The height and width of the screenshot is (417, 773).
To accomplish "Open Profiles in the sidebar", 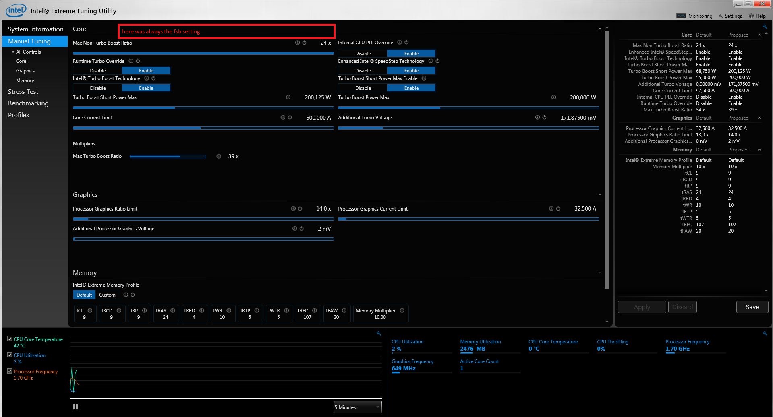I will (x=19, y=115).
